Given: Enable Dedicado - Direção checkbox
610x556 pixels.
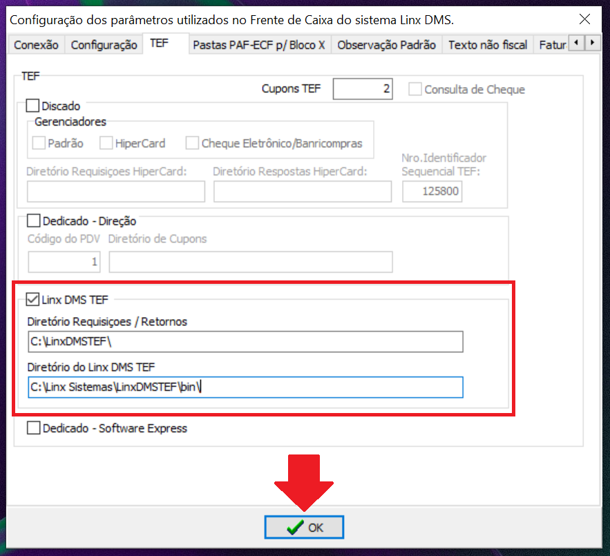Looking at the screenshot, I should (33, 220).
